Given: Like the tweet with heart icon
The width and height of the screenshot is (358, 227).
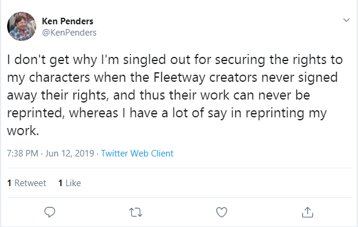Looking at the screenshot, I should [222, 212].
